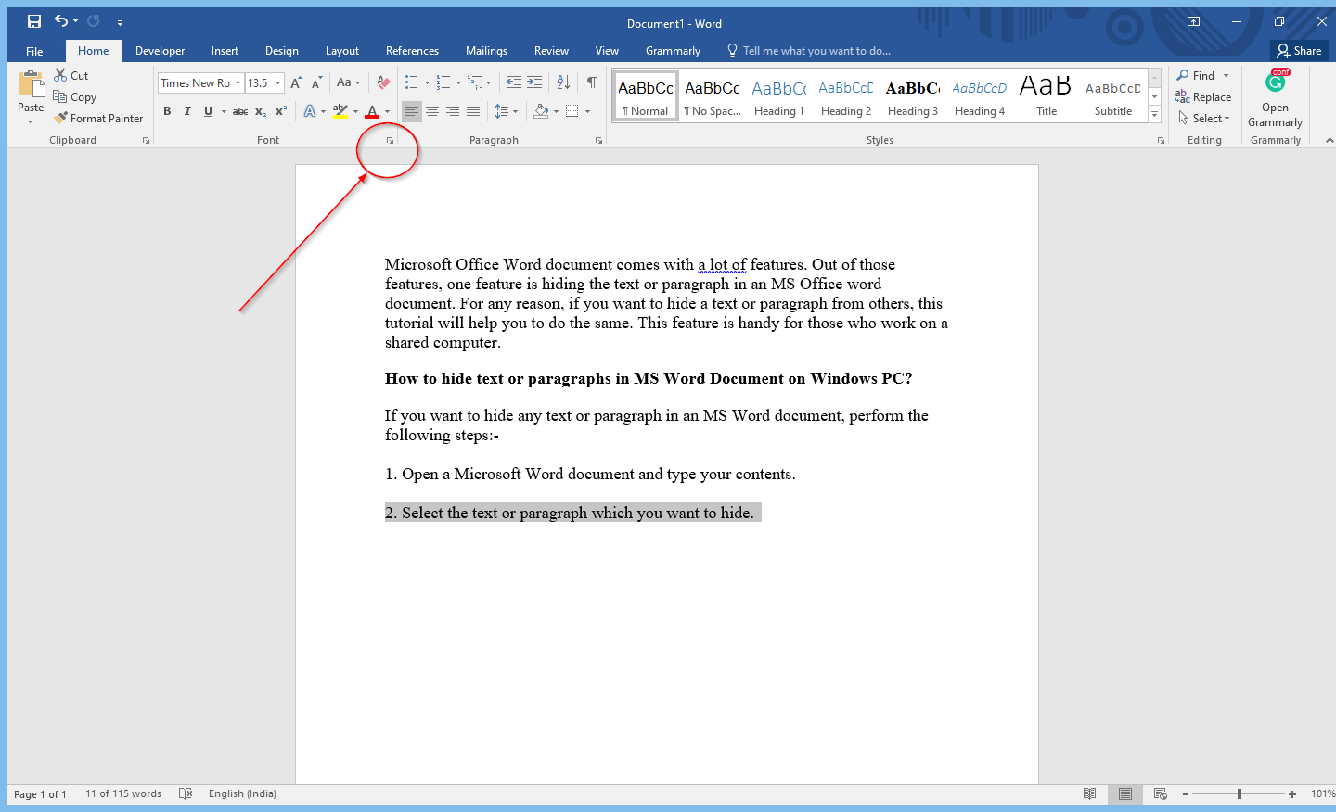
Task: Open Grammarly icon in ribbon
Action: click(x=1276, y=82)
